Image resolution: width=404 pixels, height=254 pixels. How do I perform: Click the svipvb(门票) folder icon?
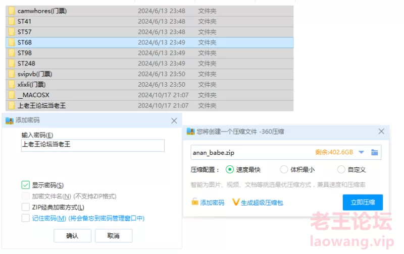click(x=12, y=74)
